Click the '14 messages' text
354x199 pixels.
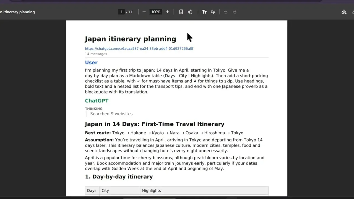[x=96, y=54]
